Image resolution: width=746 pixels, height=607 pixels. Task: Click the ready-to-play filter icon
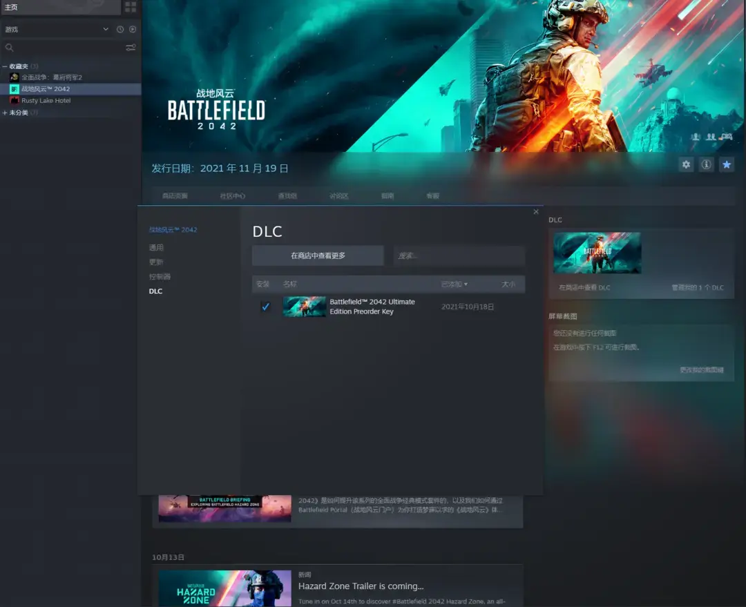133,30
